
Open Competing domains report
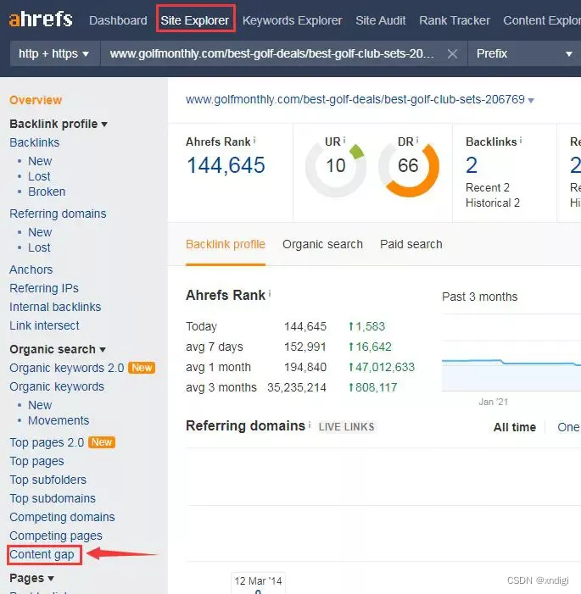pyautogui.click(x=62, y=517)
